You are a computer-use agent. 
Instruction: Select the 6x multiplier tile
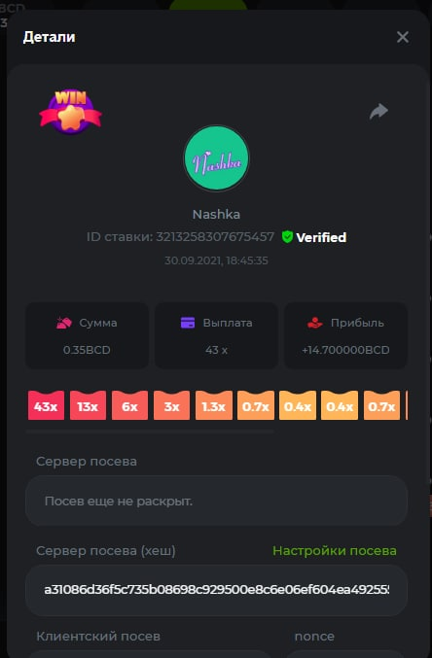tap(129, 405)
